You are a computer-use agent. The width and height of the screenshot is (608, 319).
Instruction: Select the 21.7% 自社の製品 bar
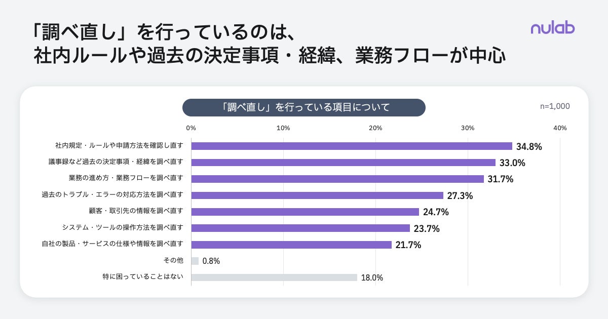[291, 245]
